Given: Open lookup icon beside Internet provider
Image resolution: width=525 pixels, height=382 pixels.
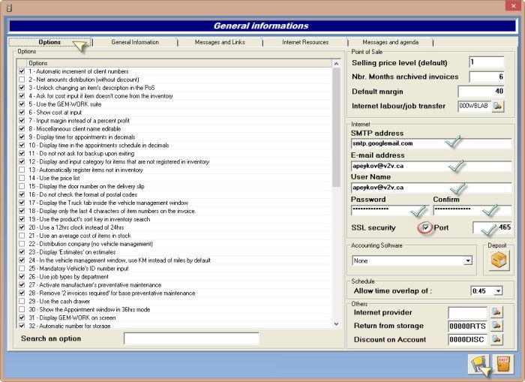Looking at the screenshot, I should 496,312.
